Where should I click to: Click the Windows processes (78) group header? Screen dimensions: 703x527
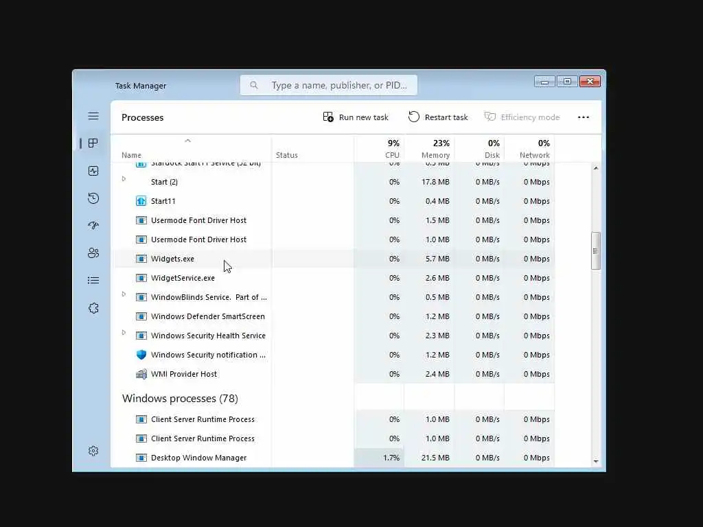[x=180, y=399]
